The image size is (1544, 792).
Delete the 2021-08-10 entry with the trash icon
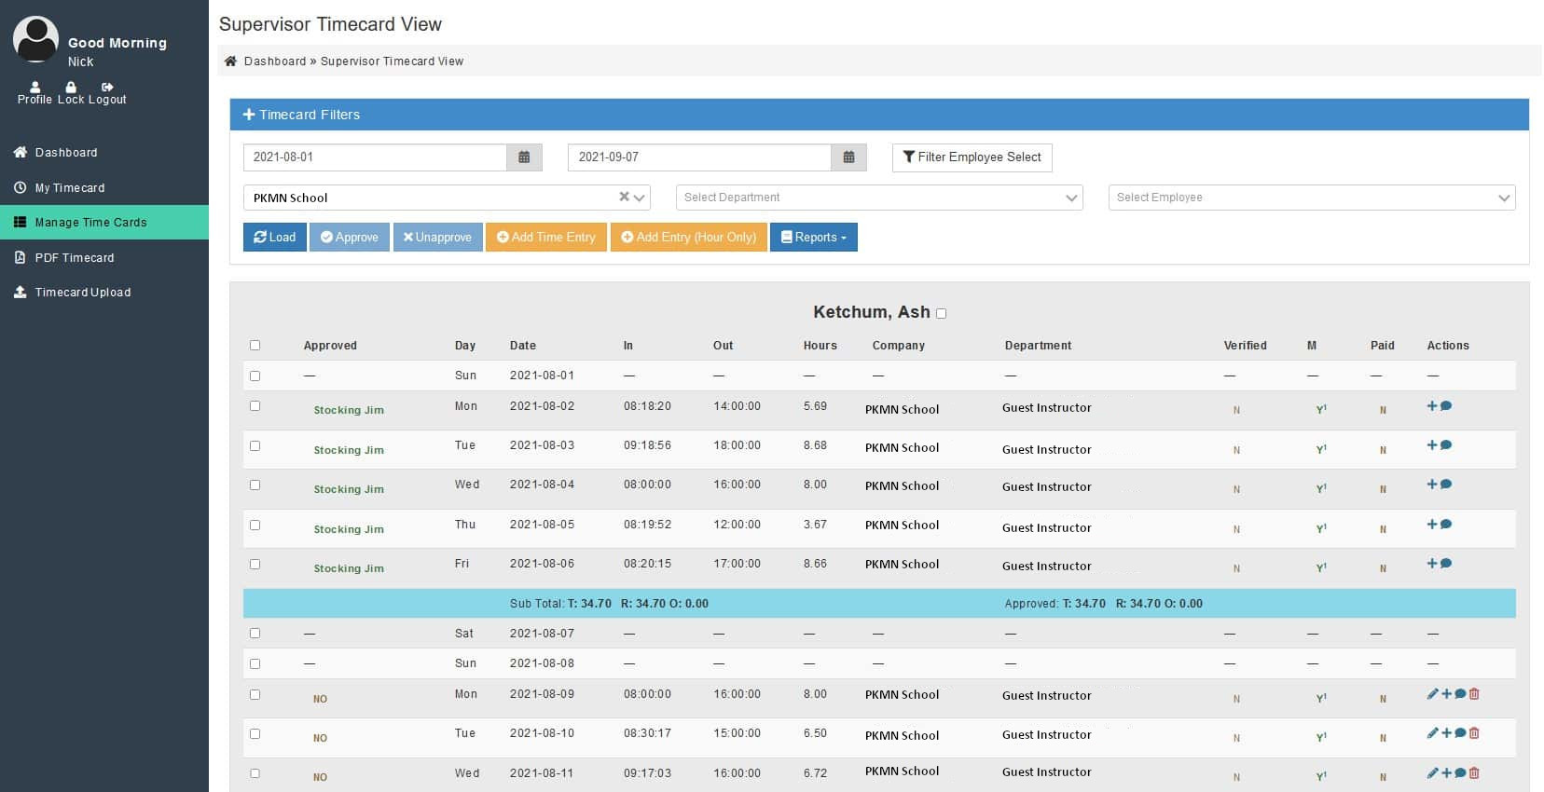pos(1474,733)
